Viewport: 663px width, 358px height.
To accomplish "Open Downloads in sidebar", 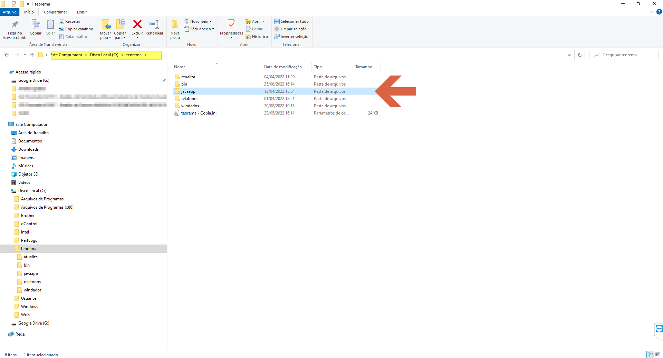I will (29, 149).
